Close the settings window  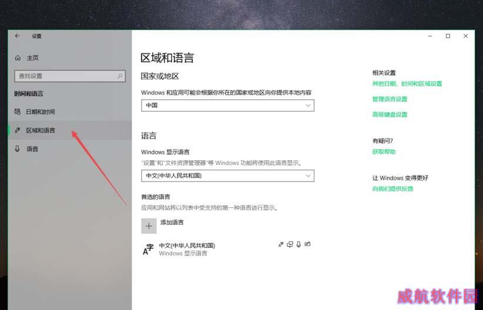[x=466, y=36]
